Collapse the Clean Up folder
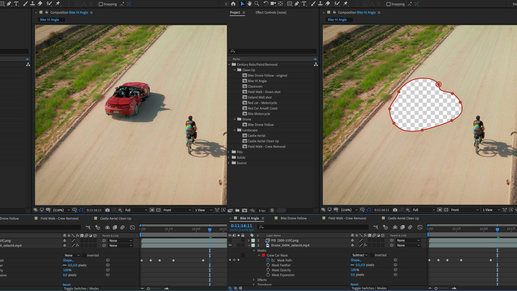This screenshot has height=291, width=517. coord(234,70)
